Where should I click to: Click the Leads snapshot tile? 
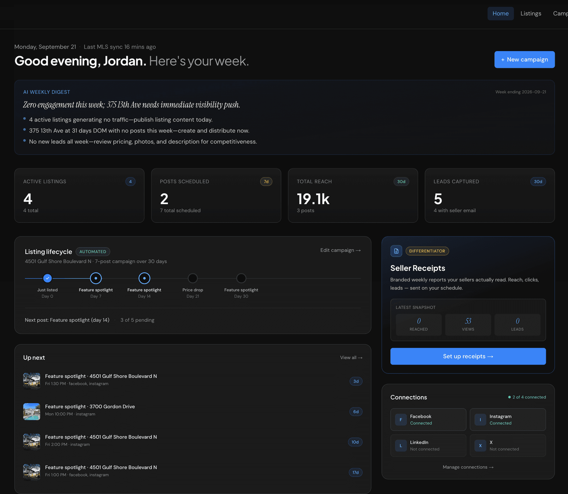[518, 325]
